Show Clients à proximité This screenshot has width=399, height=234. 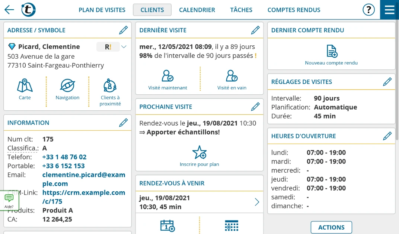point(110,92)
